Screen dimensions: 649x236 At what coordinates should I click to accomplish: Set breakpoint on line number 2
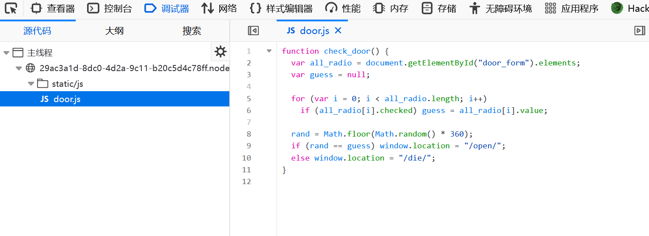(x=249, y=63)
